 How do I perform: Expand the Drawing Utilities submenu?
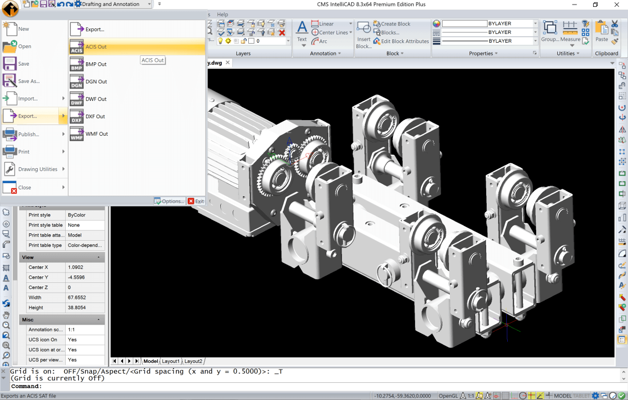(x=34, y=169)
